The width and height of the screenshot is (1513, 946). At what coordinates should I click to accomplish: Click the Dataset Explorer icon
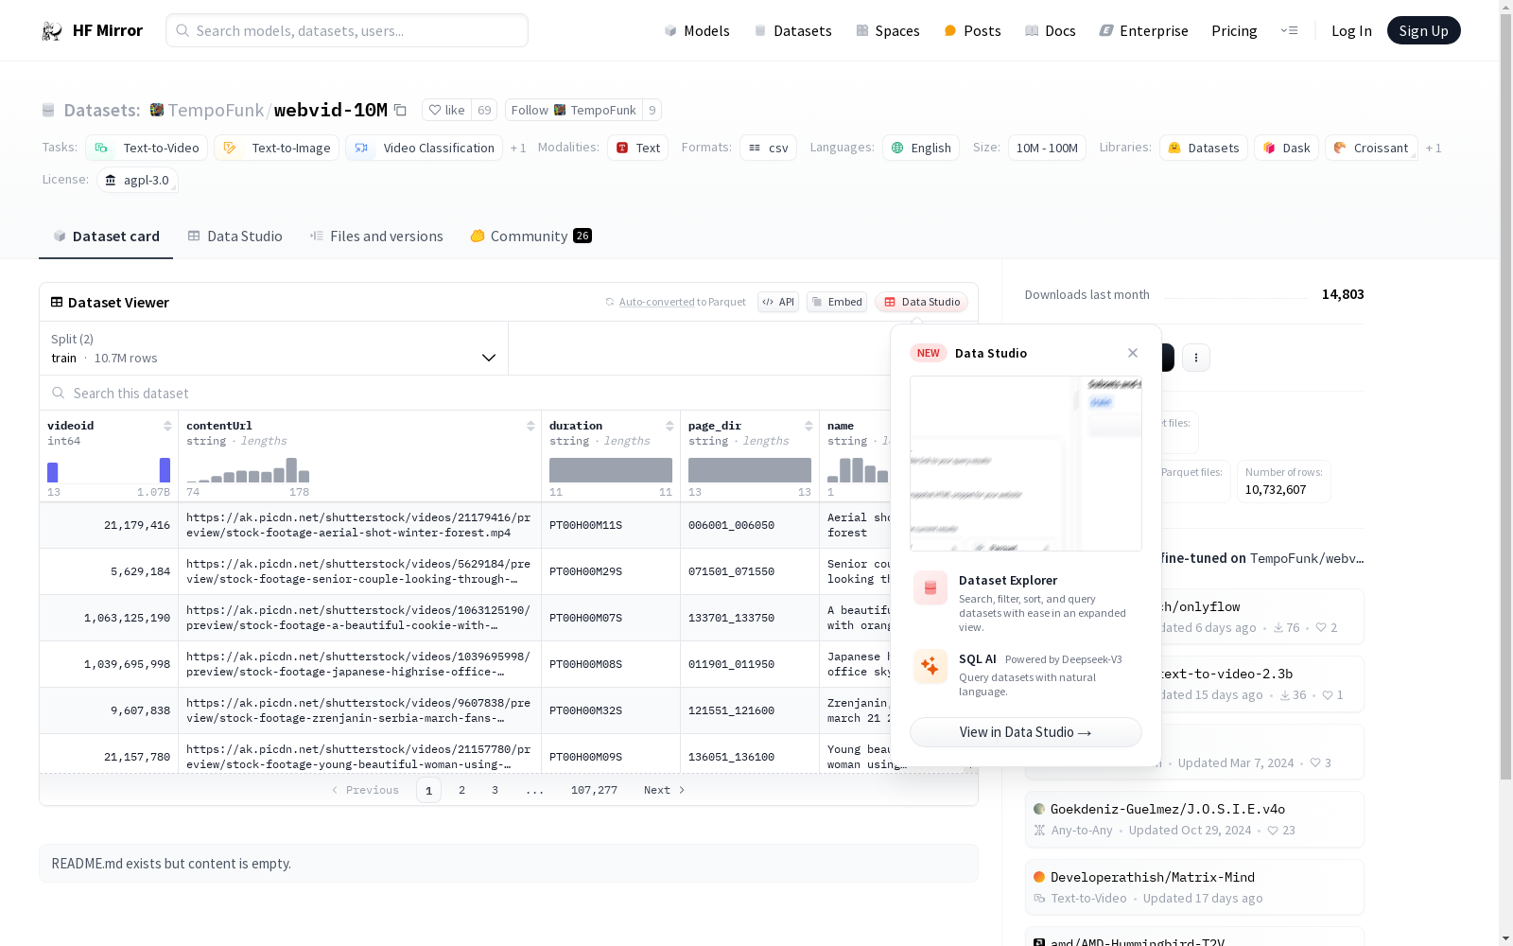tap(930, 588)
